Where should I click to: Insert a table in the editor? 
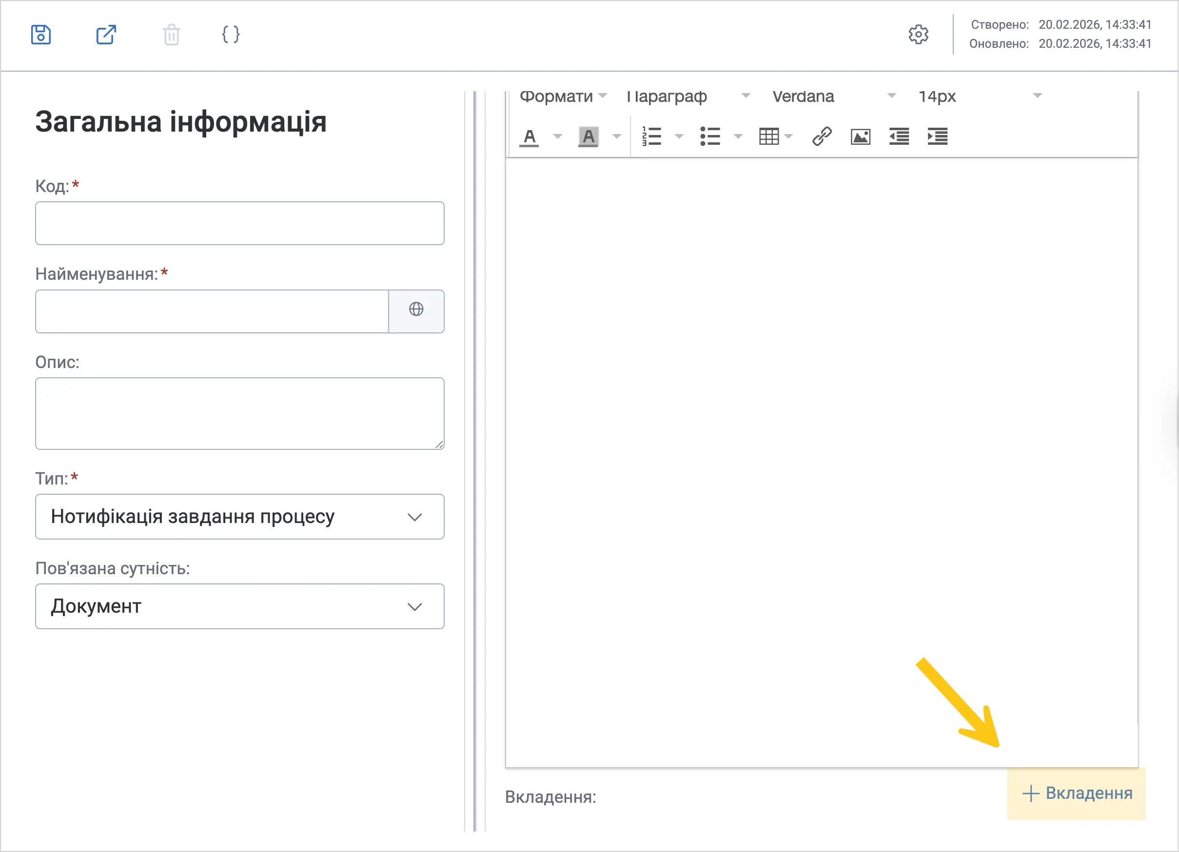pyautogui.click(x=768, y=136)
